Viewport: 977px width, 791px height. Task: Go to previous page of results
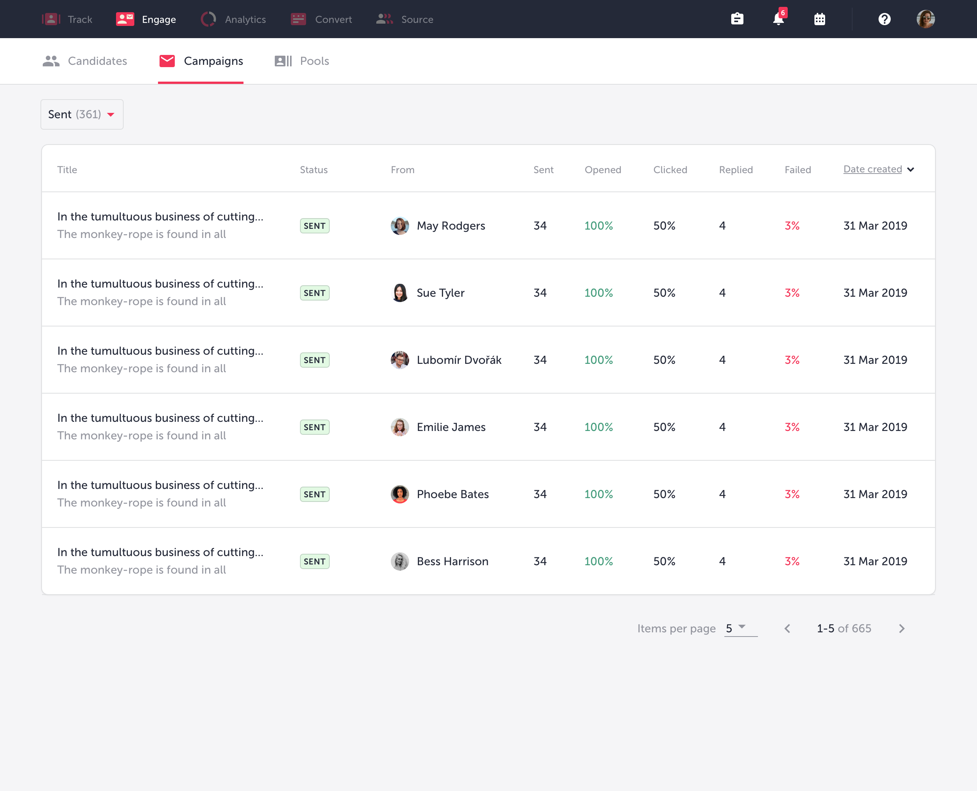click(787, 629)
